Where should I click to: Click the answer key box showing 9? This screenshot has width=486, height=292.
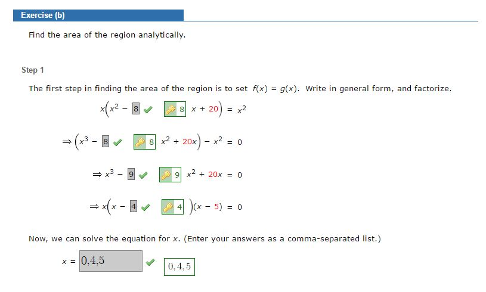tap(170, 175)
